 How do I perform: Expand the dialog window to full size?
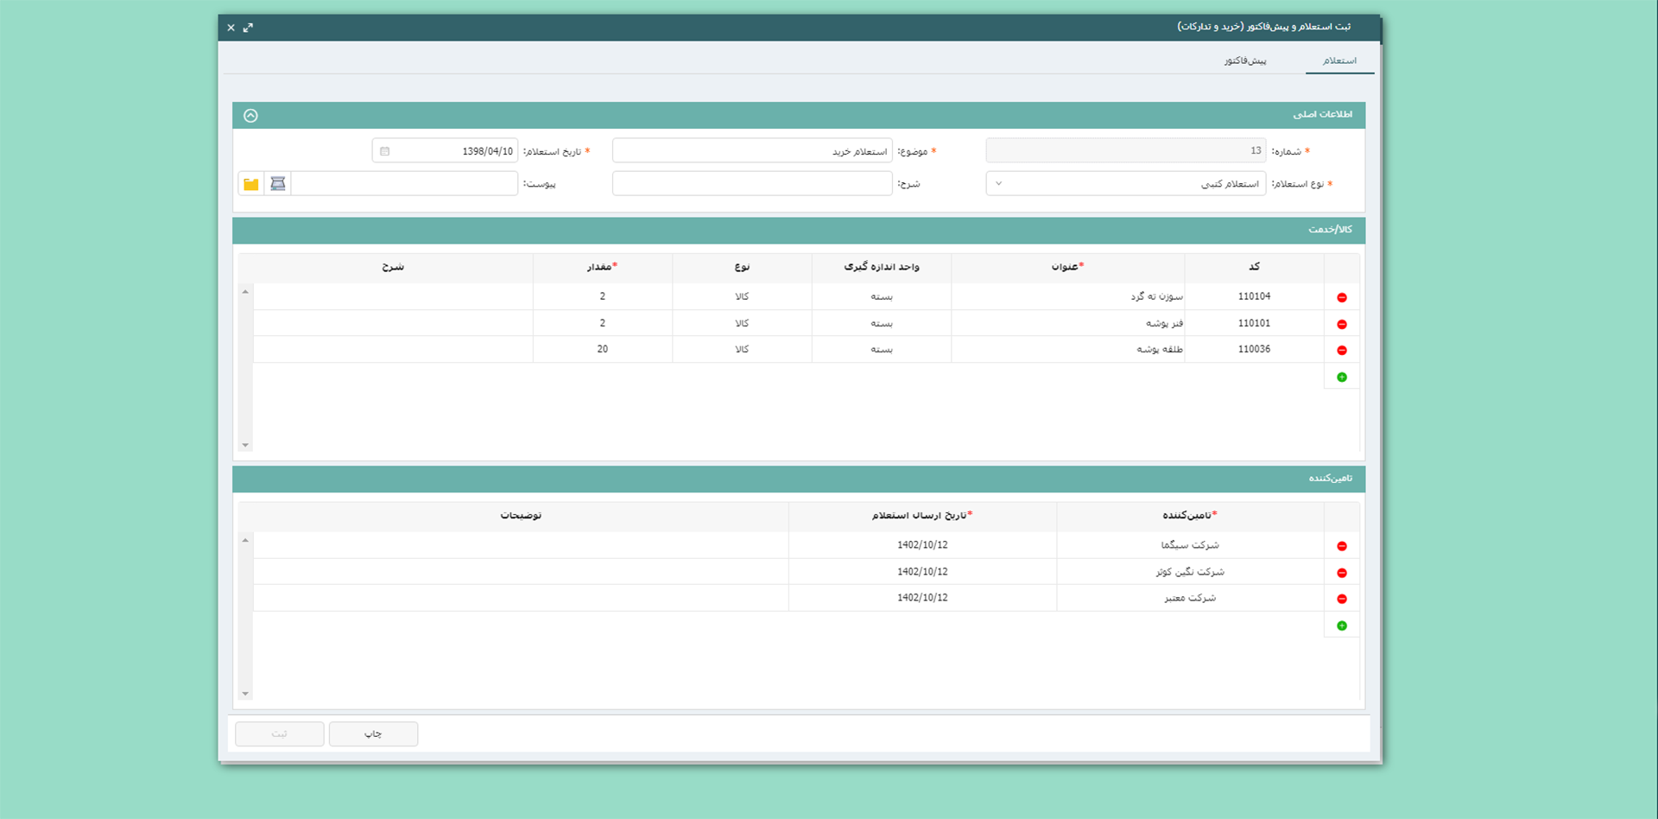pyautogui.click(x=248, y=28)
